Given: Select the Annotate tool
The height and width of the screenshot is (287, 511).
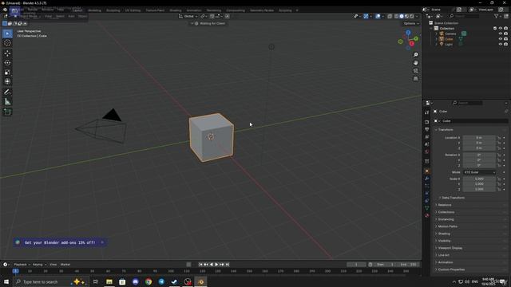Looking at the screenshot, I should pyautogui.click(x=7, y=92).
